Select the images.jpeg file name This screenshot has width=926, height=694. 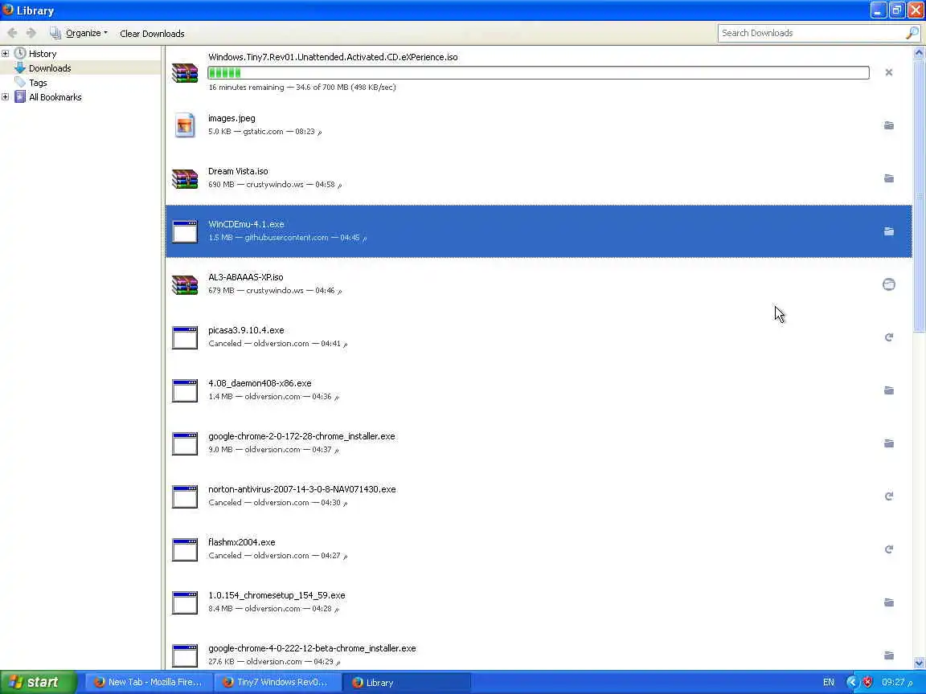tap(231, 118)
